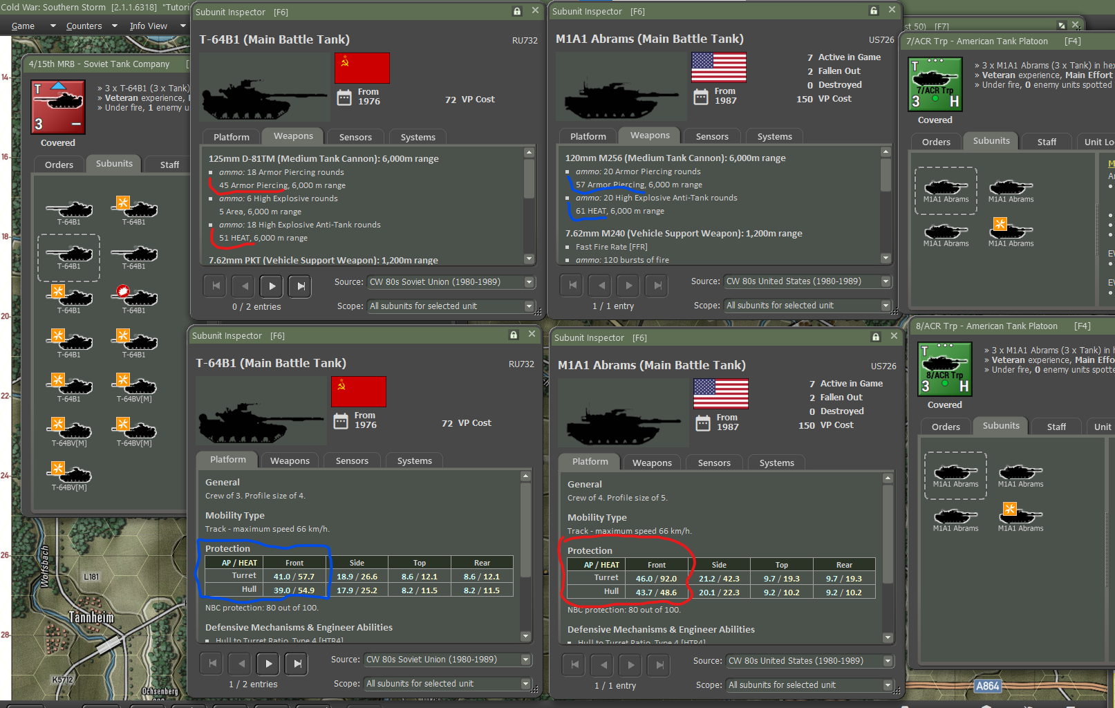1115x708 pixels.
Task: Select T-64B1 subunit with red destroyed marker
Action: coord(134,300)
